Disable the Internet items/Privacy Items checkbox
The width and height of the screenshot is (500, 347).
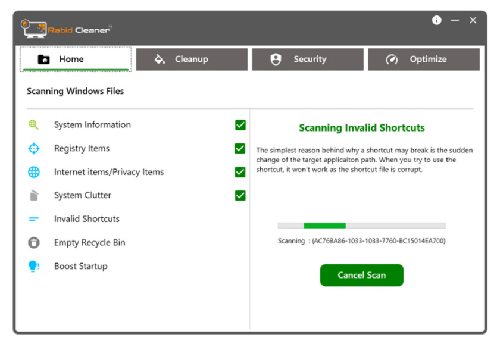pyautogui.click(x=240, y=172)
